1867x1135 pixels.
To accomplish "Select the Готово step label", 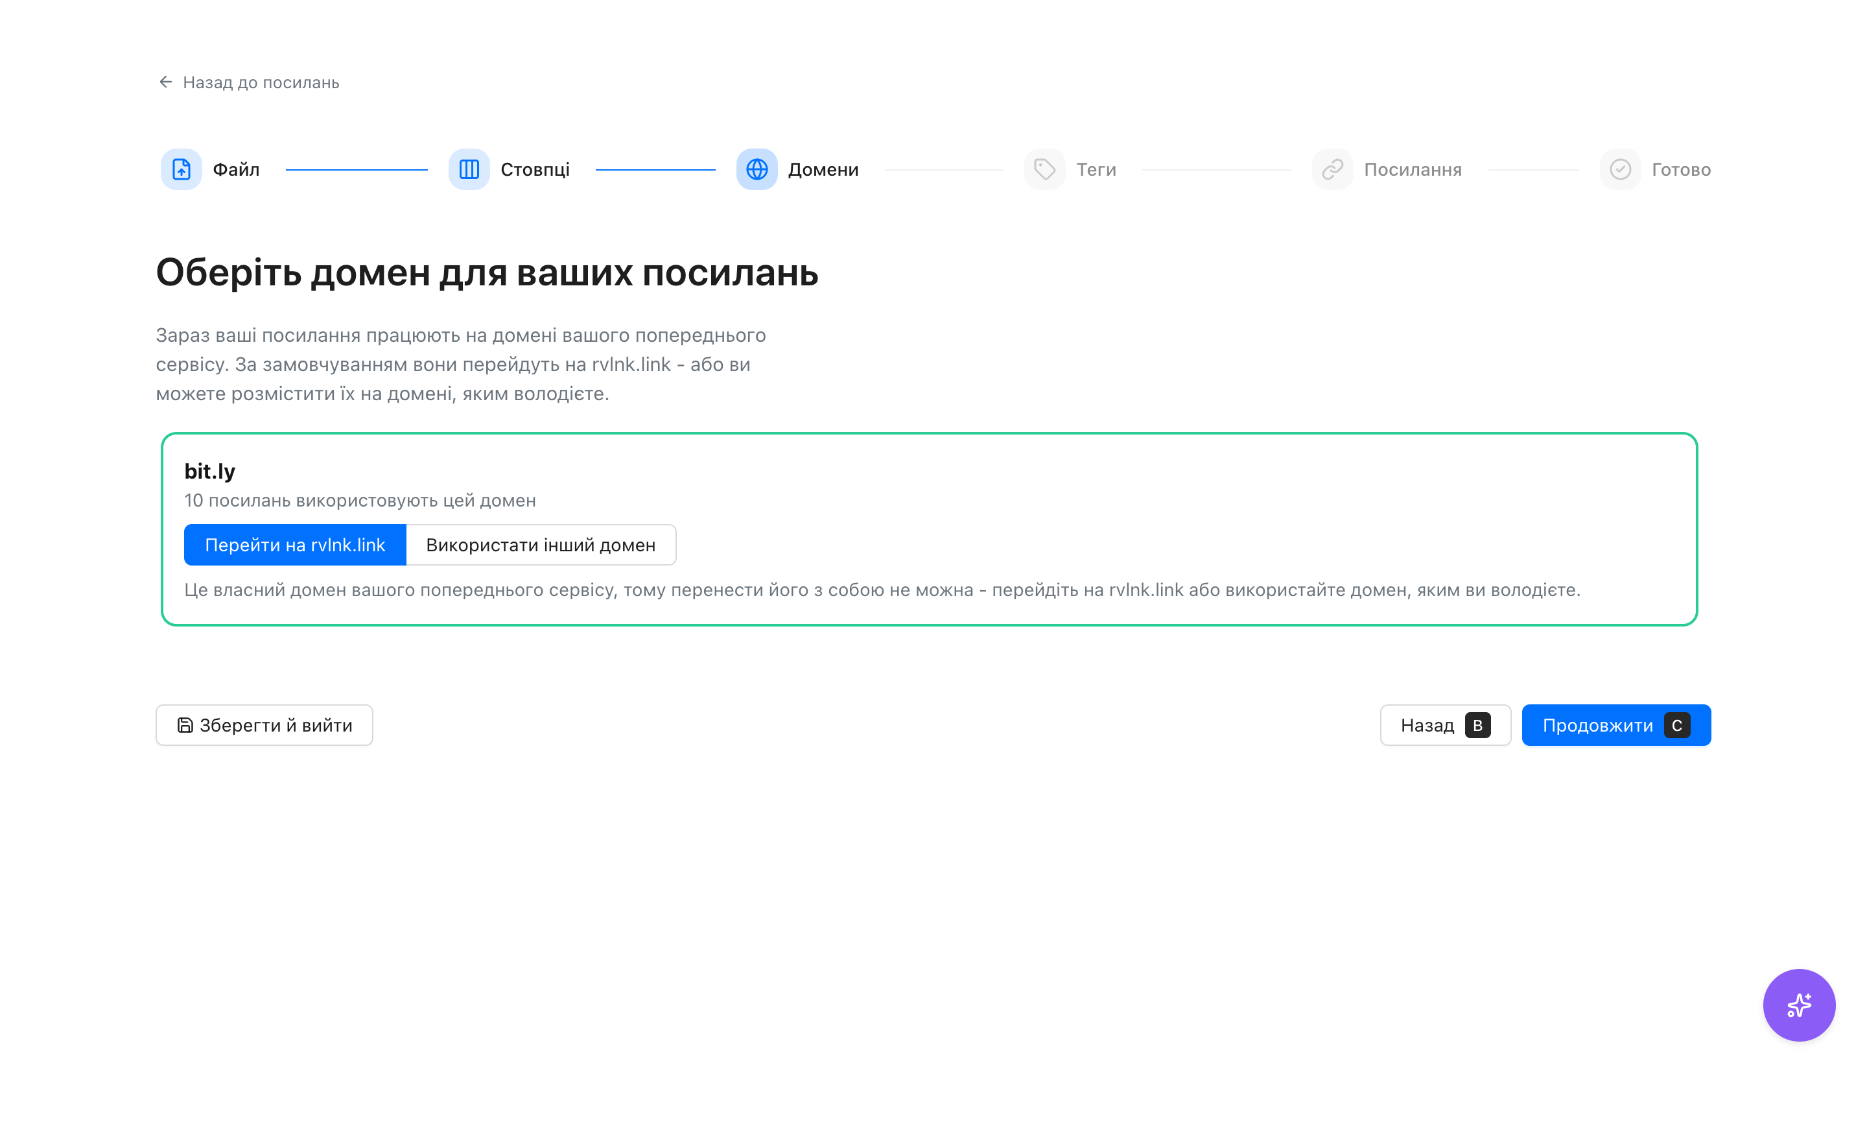I will [1682, 169].
